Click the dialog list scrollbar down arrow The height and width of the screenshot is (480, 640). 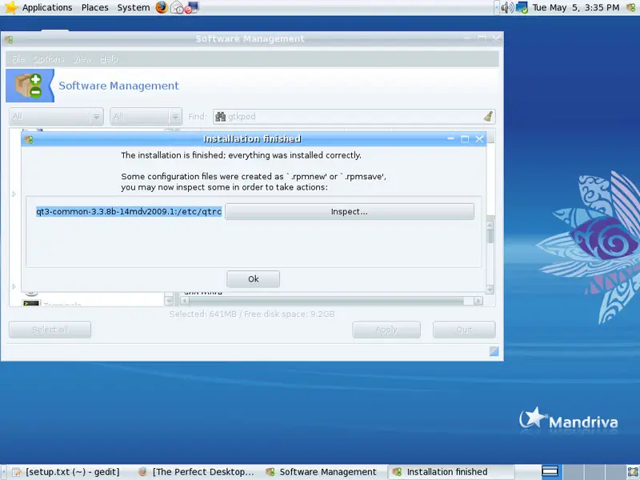click(490, 289)
